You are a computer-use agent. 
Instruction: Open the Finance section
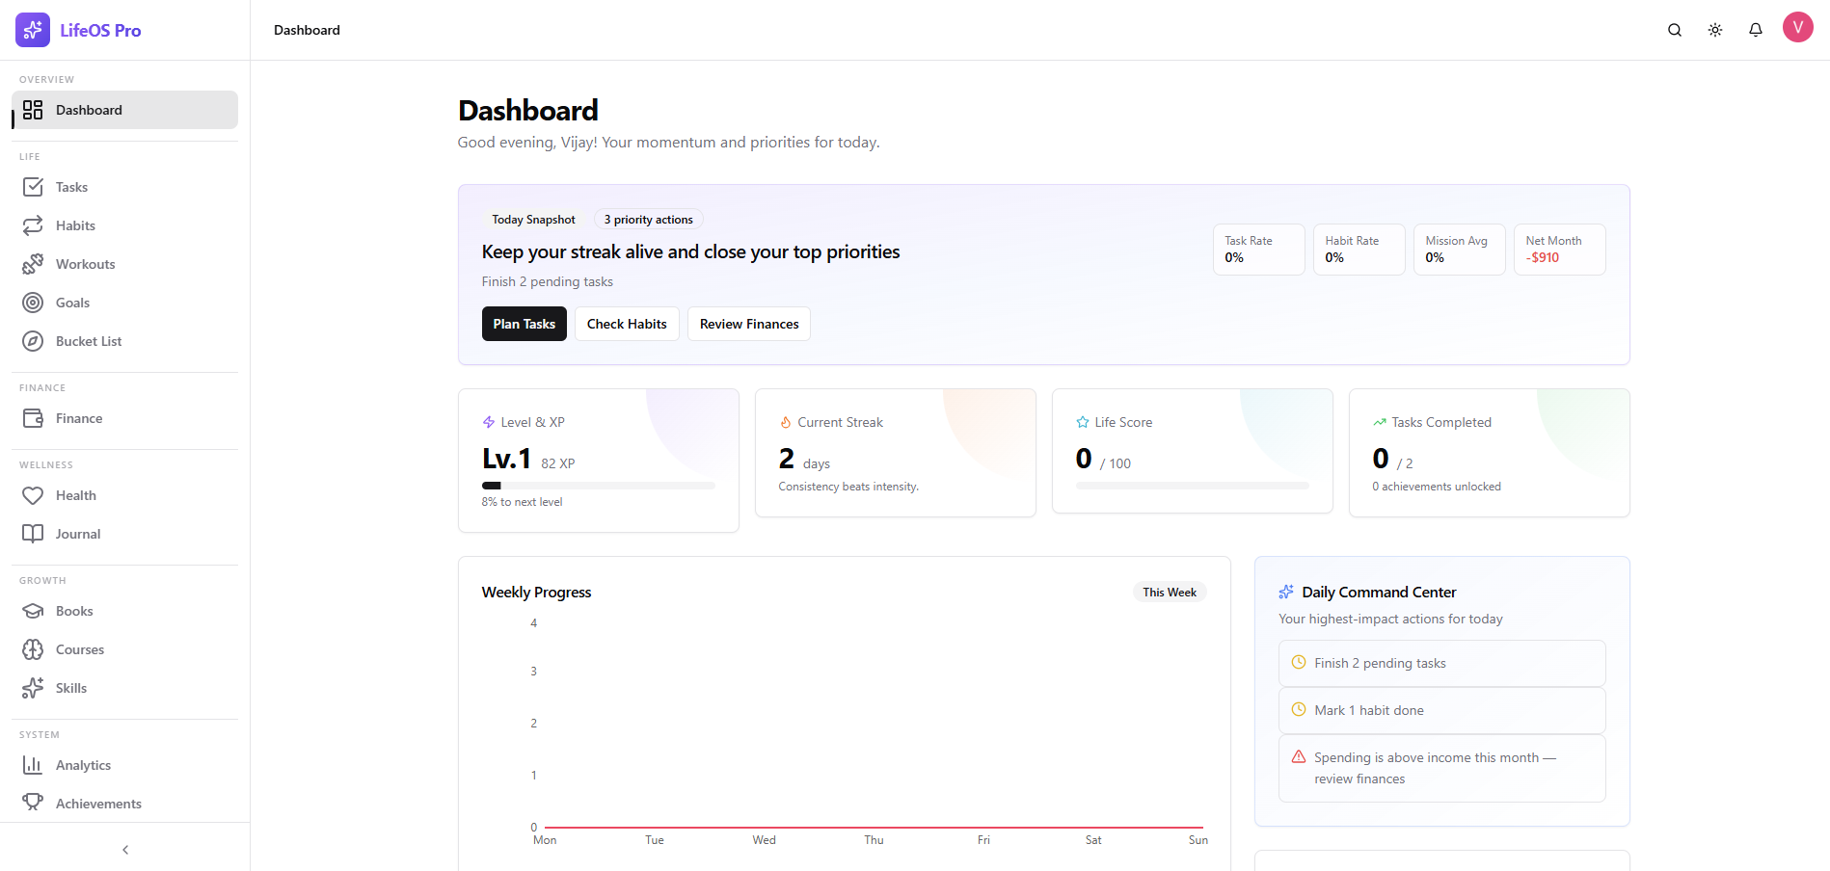coord(78,418)
